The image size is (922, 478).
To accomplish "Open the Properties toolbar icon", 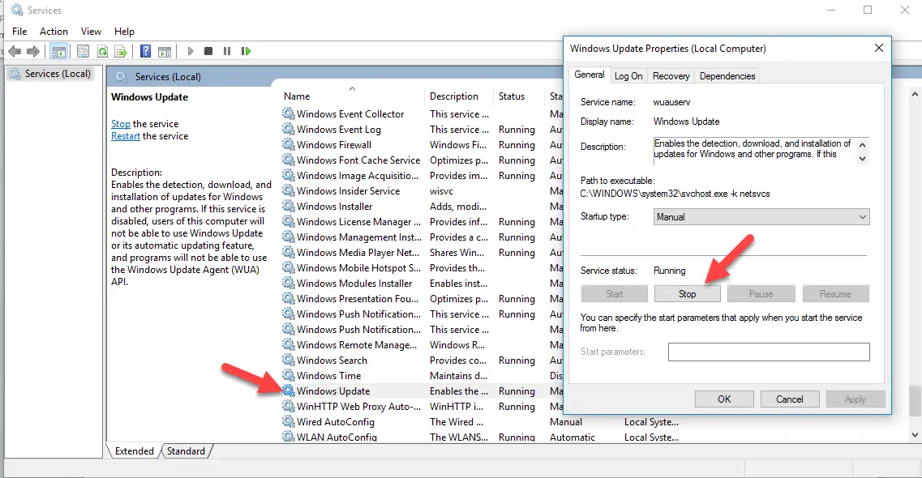I will pos(83,52).
